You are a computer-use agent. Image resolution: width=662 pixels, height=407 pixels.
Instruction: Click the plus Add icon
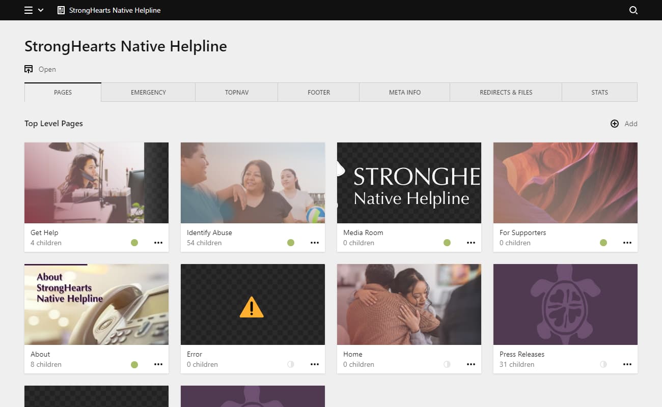(x=615, y=124)
